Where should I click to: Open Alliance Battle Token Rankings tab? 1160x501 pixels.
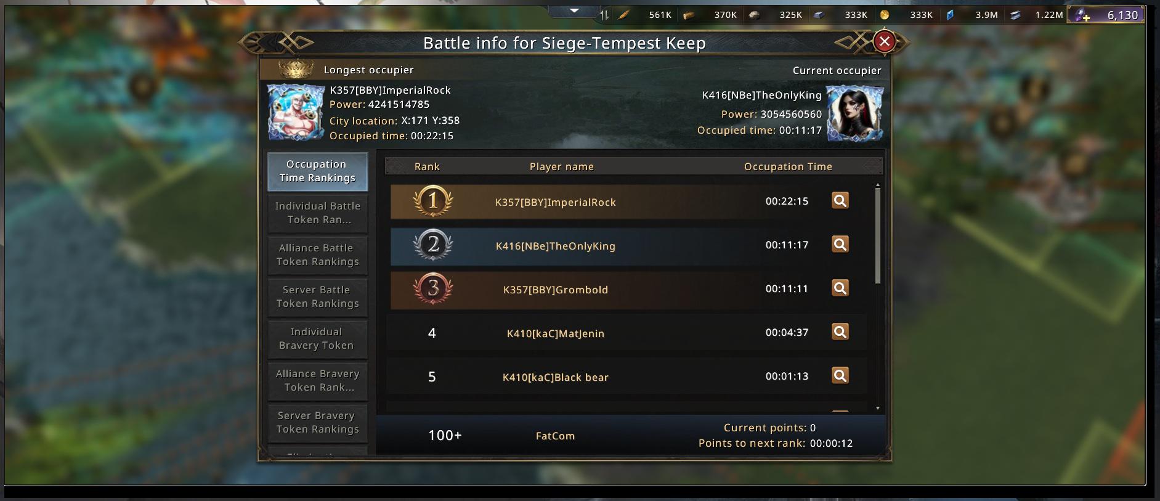coord(318,255)
